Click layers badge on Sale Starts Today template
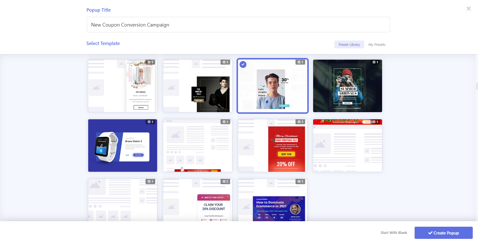Viewport: 478px width, 243px height. click(x=300, y=62)
